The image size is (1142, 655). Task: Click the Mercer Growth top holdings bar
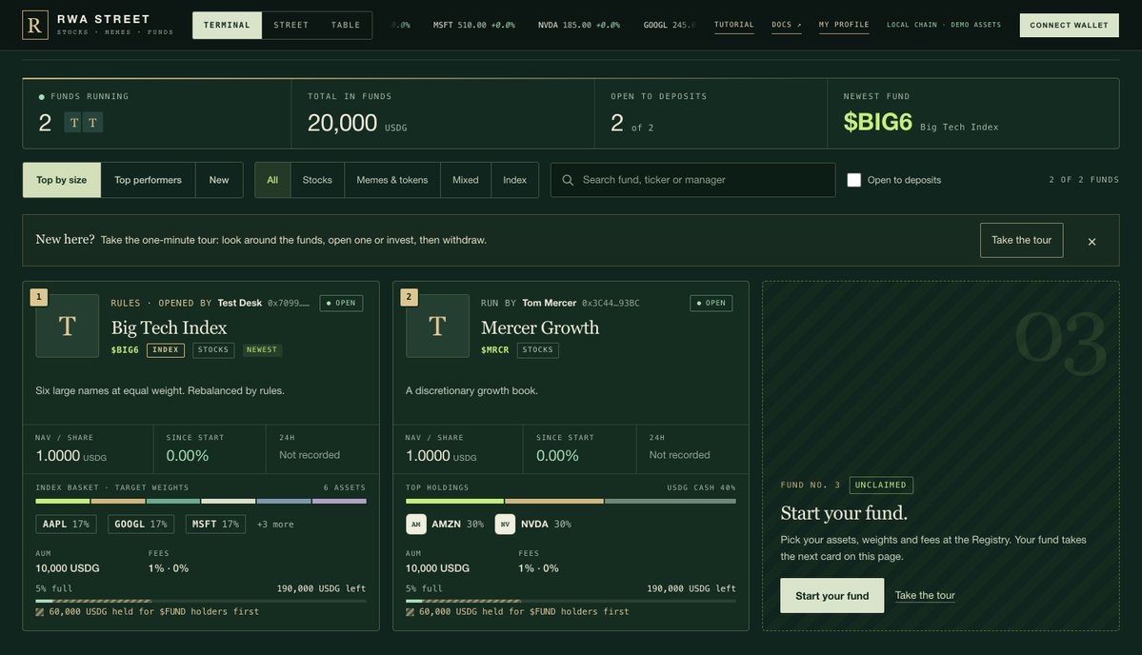coord(571,501)
